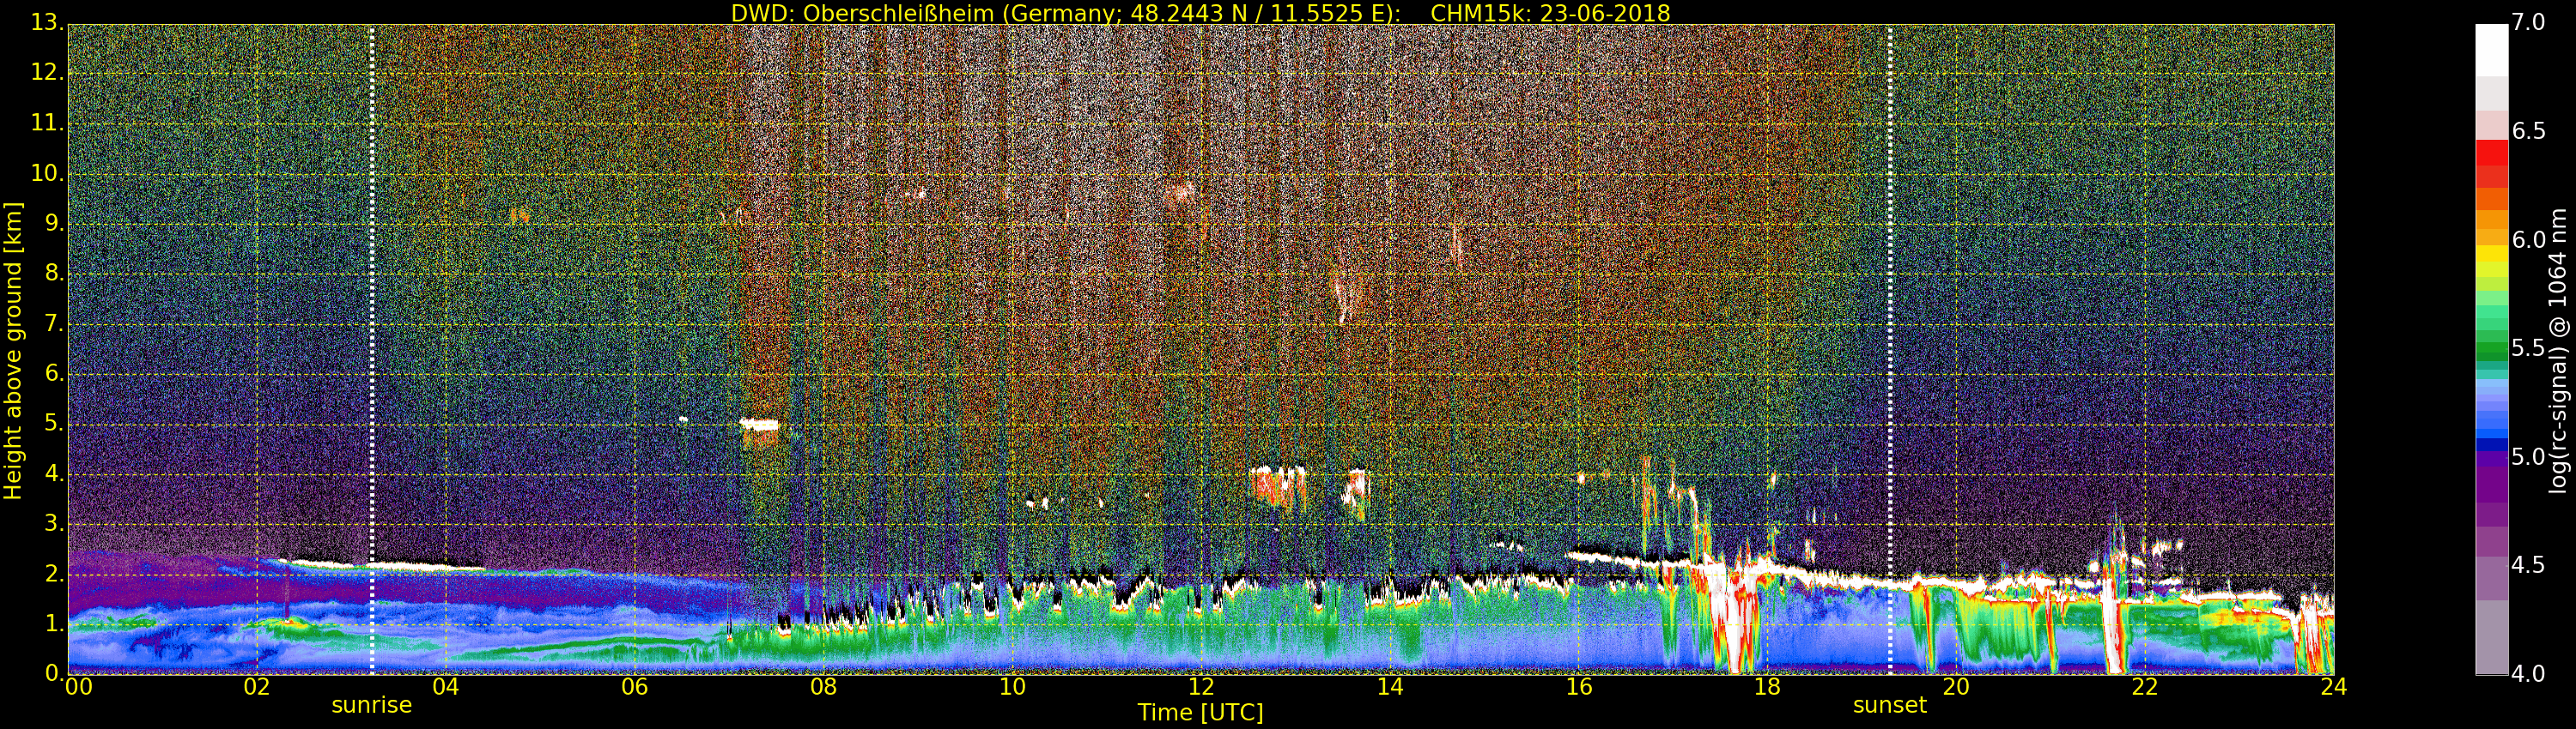Click the '5.5' colorbar value
This screenshot has width=2576, height=729.
pyautogui.click(x=2529, y=347)
